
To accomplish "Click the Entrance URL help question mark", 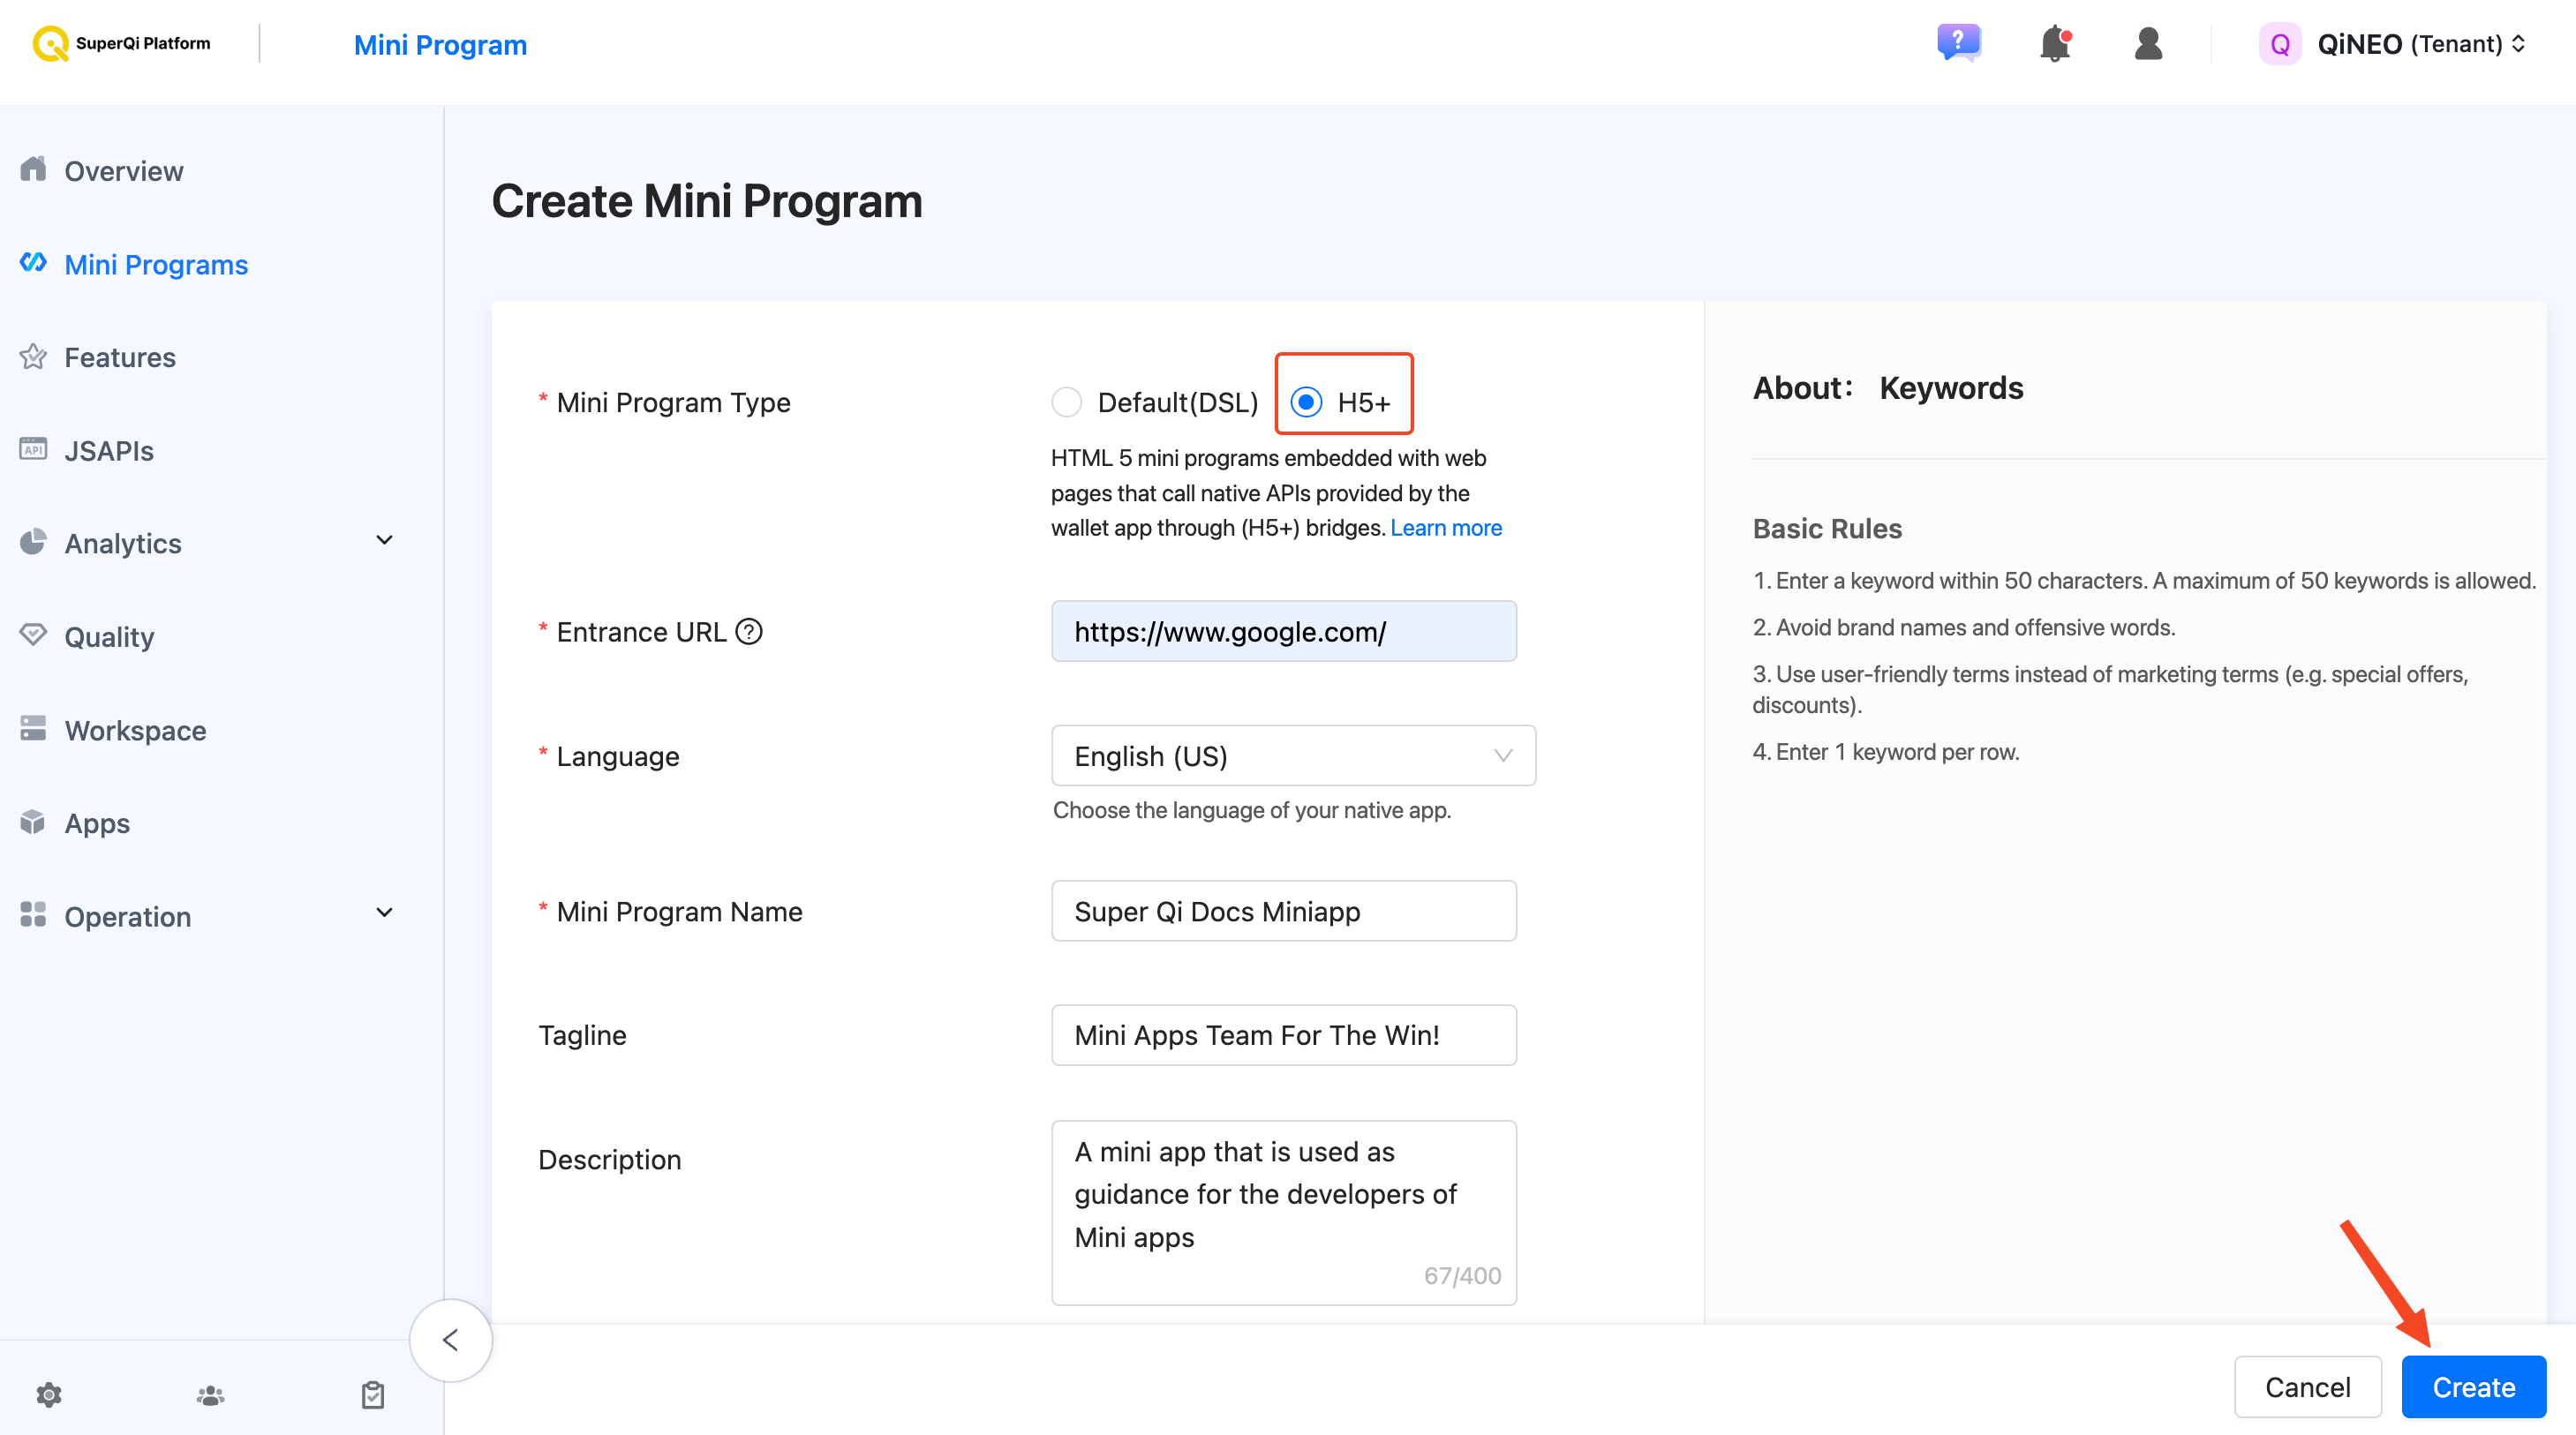I will pos(749,632).
